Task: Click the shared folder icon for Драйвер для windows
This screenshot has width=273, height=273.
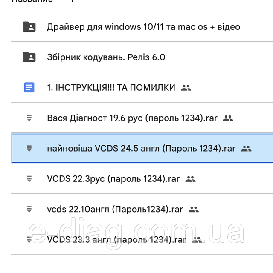Action: 29,27
